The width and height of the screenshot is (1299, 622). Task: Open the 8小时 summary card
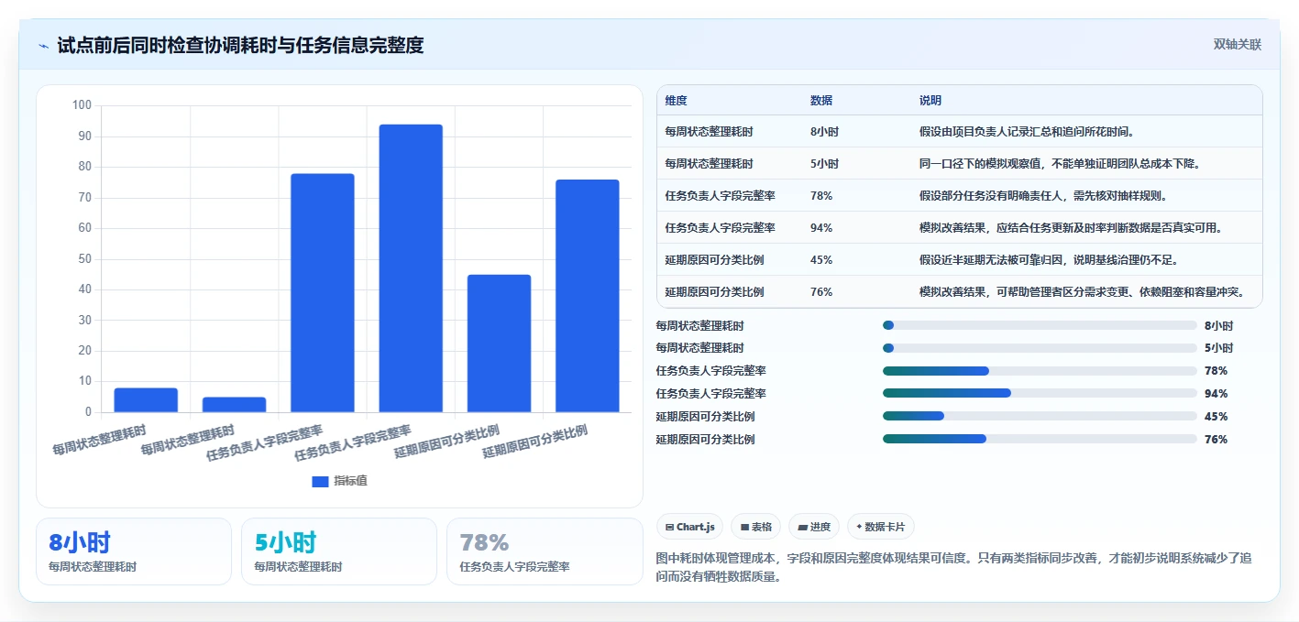coord(134,551)
